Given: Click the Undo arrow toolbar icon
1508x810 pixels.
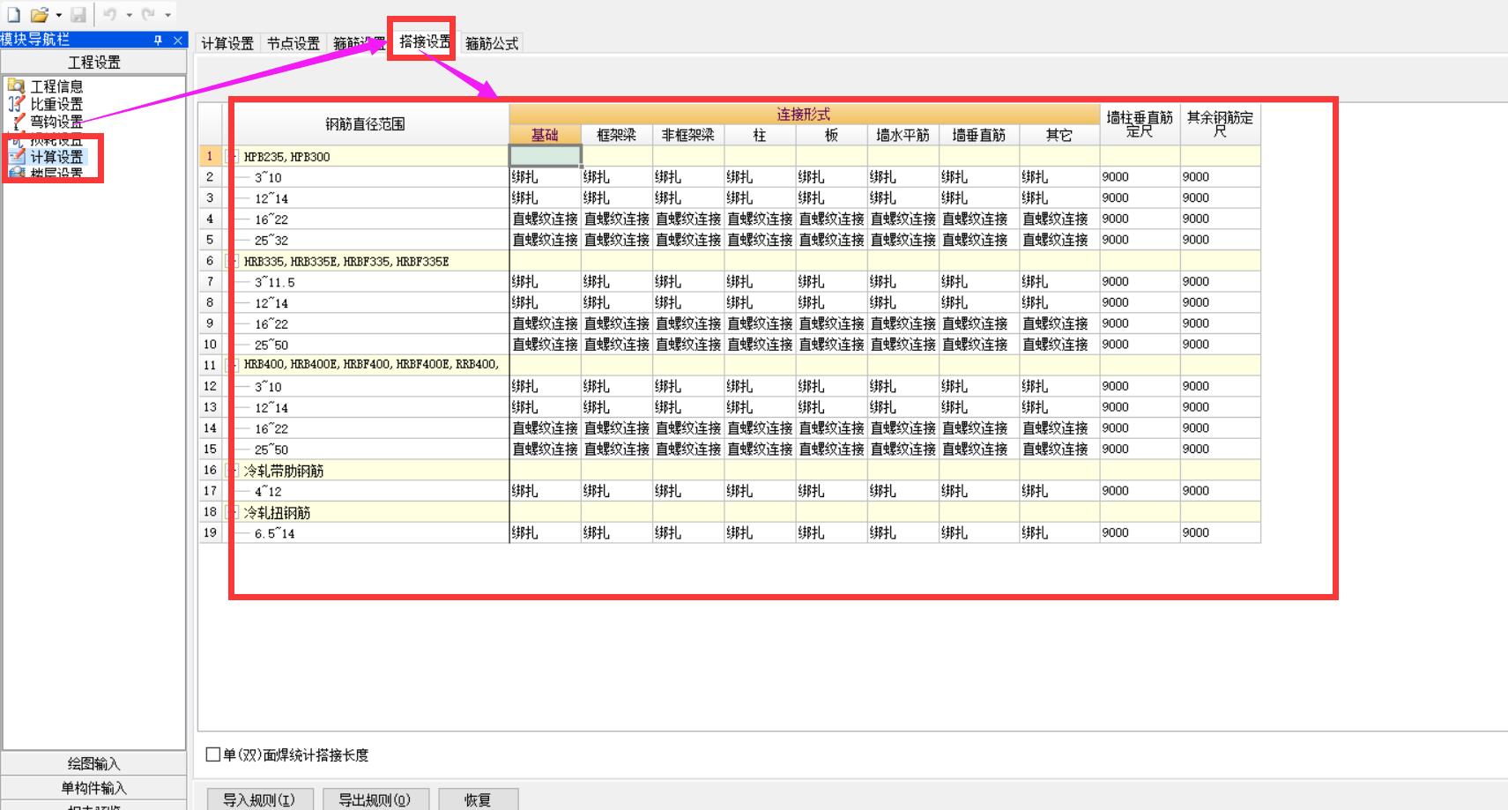Looking at the screenshot, I should tap(110, 15).
